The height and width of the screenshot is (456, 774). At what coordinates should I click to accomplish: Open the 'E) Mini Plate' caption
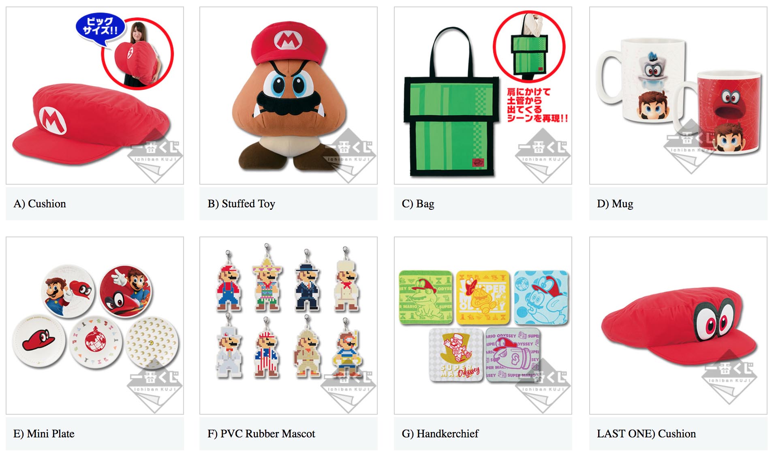44,434
